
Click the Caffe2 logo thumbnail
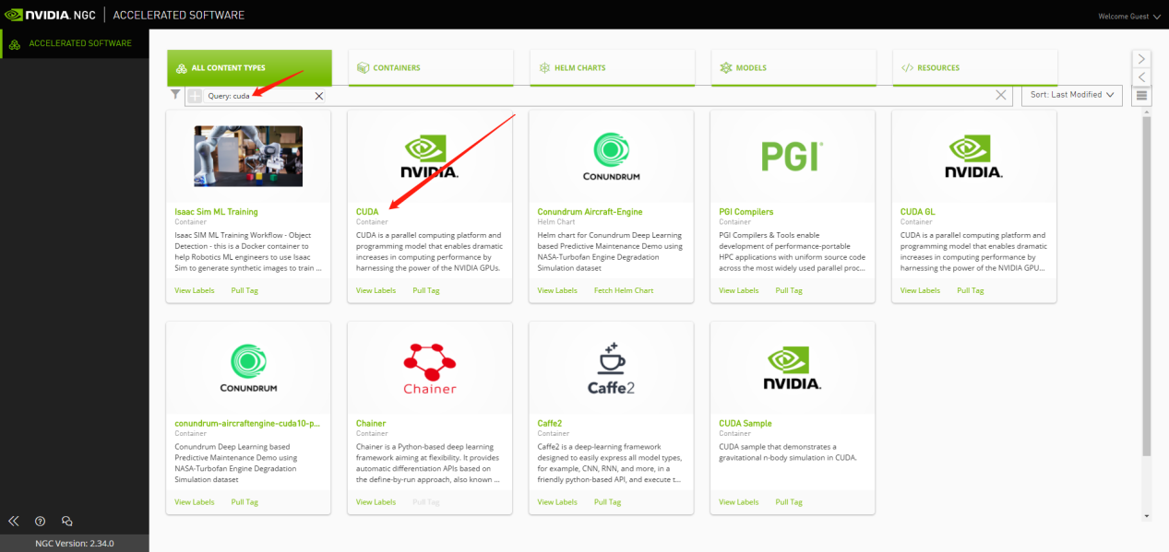click(x=611, y=369)
